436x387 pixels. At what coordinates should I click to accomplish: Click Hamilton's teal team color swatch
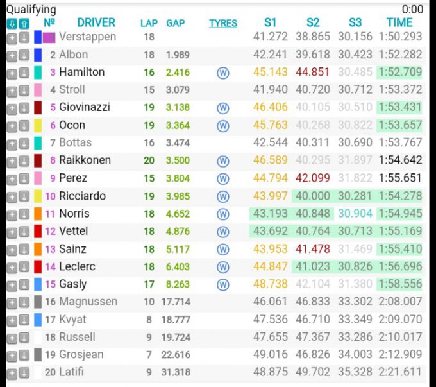tap(38, 73)
